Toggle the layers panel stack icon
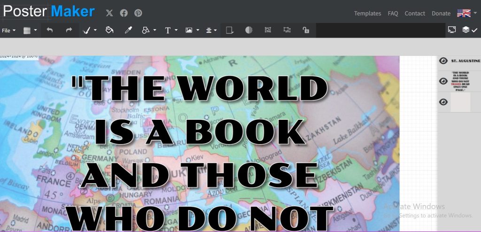The image size is (481, 232). (466, 30)
